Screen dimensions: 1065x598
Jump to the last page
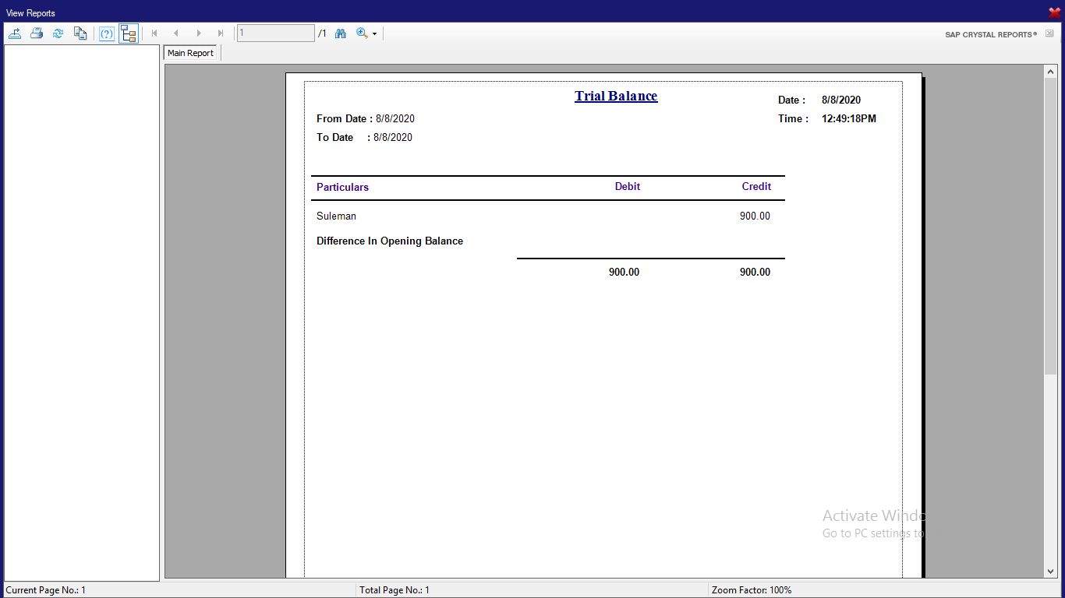[221, 33]
